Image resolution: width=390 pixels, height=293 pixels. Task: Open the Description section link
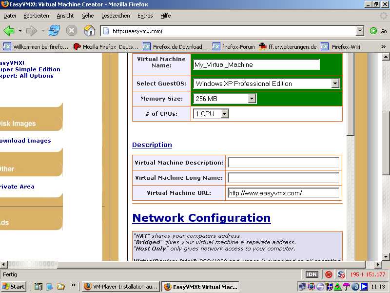pos(152,145)
